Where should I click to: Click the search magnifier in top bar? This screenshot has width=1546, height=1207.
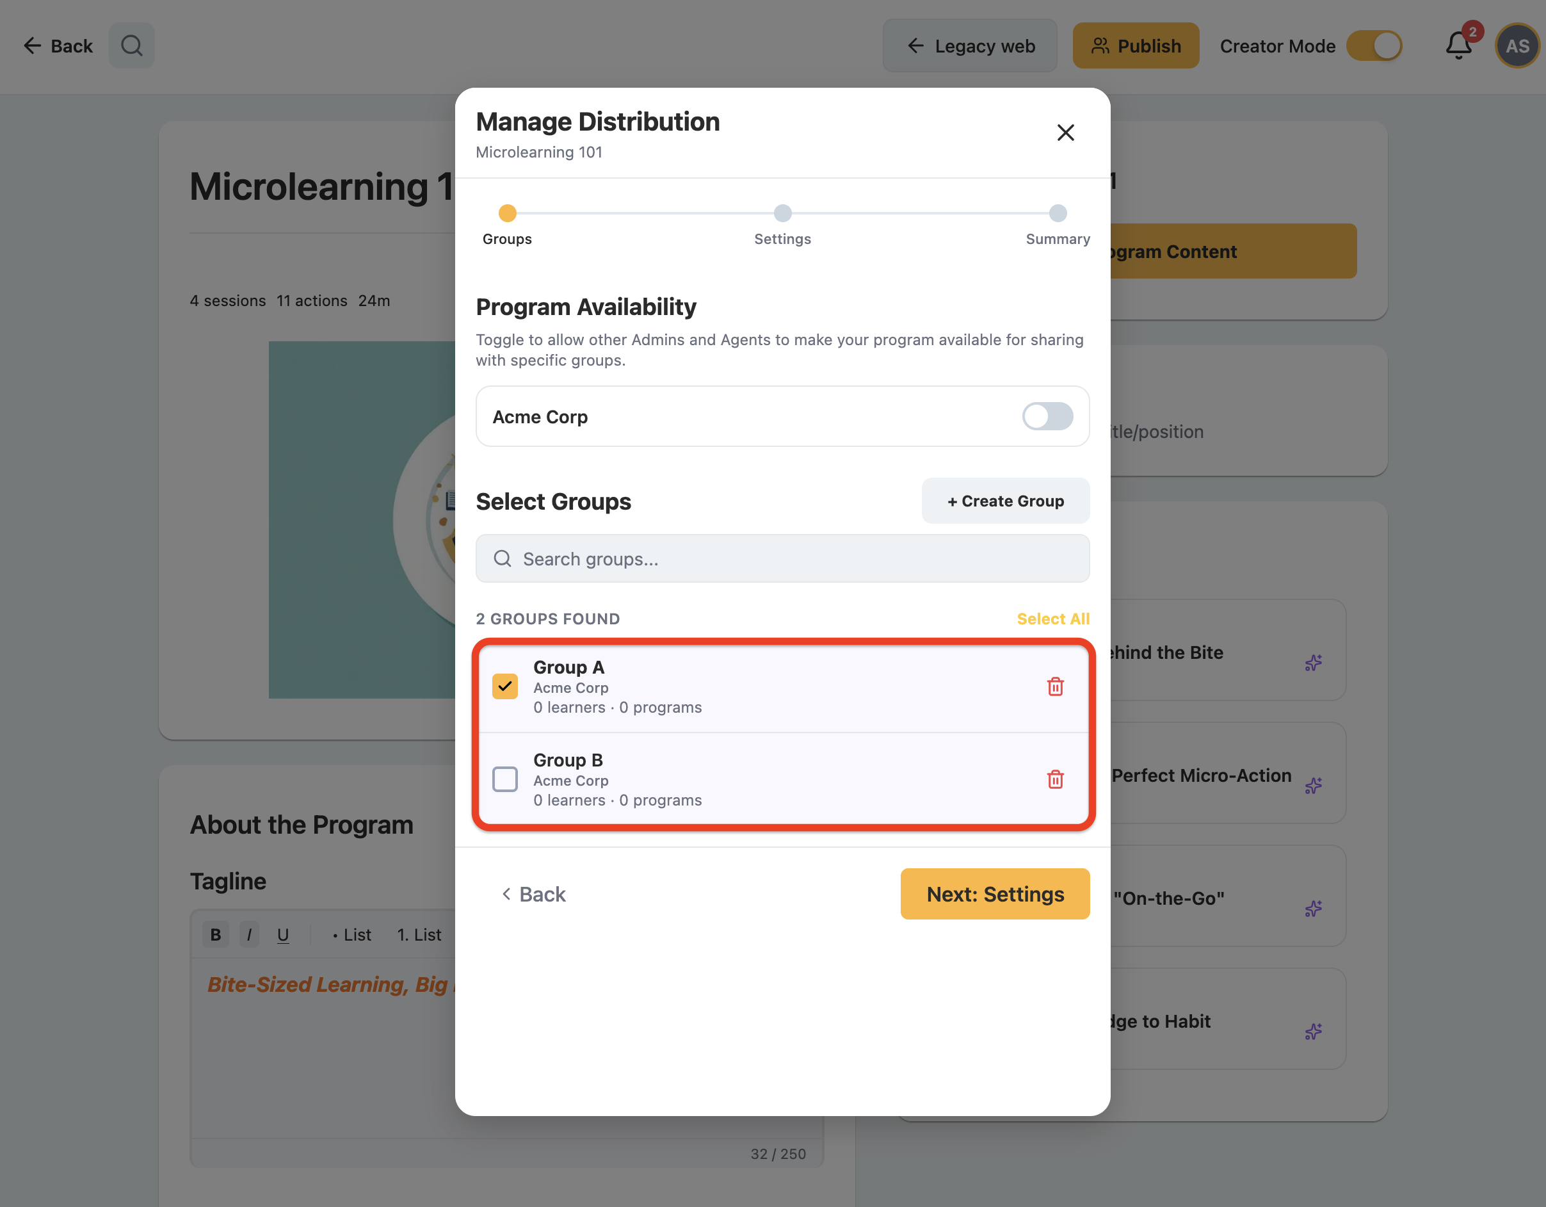(x=132, y=46)
